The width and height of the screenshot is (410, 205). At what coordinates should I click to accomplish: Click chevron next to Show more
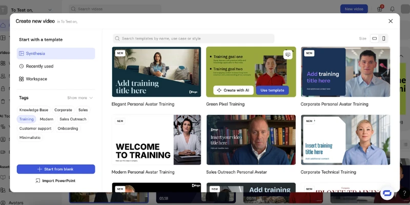(x=91, y=98)
